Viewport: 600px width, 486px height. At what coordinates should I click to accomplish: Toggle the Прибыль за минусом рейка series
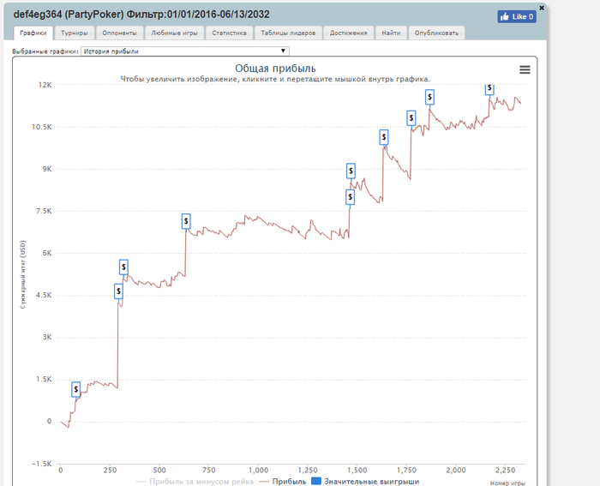click(x=195, y=482)
